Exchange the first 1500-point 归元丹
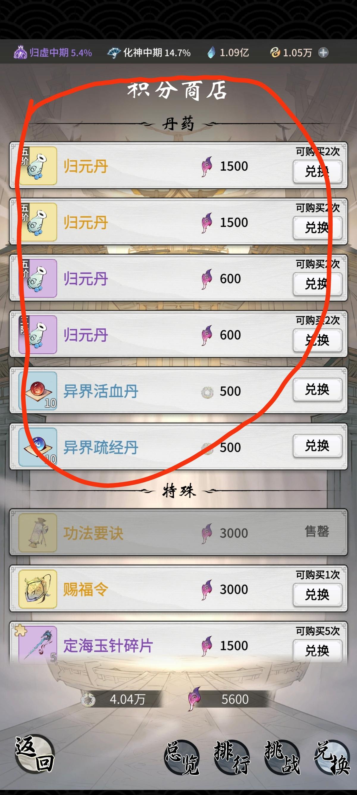Image resolution: width=357 pixels, height=795 pixels. (x=317, y=172)
